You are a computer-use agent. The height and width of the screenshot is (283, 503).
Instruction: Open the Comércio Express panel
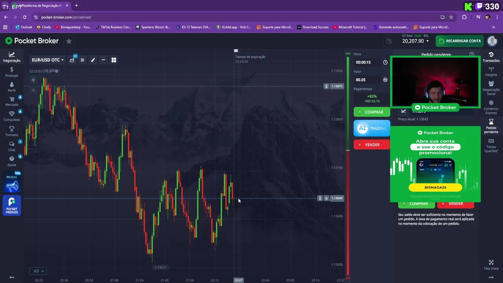(491, 108)
